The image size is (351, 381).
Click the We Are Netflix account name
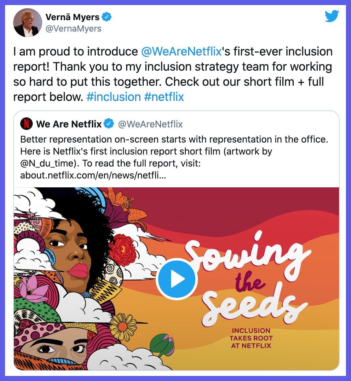pyautogui.click(x=69, y=124)
